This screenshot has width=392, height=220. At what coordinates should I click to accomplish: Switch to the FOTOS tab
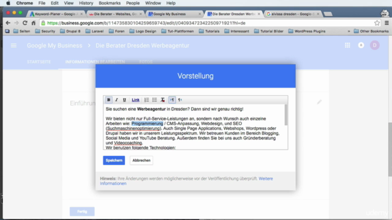tap(146, 62)
